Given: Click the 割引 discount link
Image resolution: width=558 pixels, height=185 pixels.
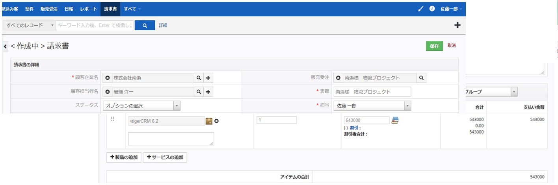Looking at the screenshot, I should click(354, 128).
